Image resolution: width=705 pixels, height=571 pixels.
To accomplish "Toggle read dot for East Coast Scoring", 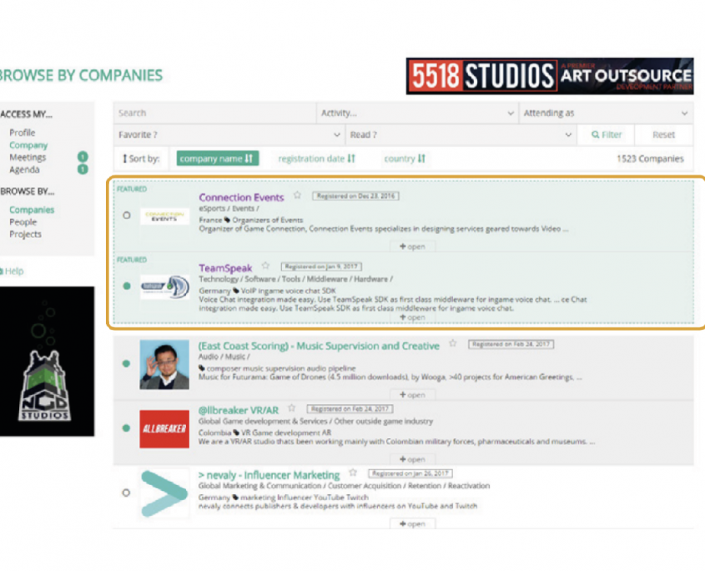I will tap(126, 364).
